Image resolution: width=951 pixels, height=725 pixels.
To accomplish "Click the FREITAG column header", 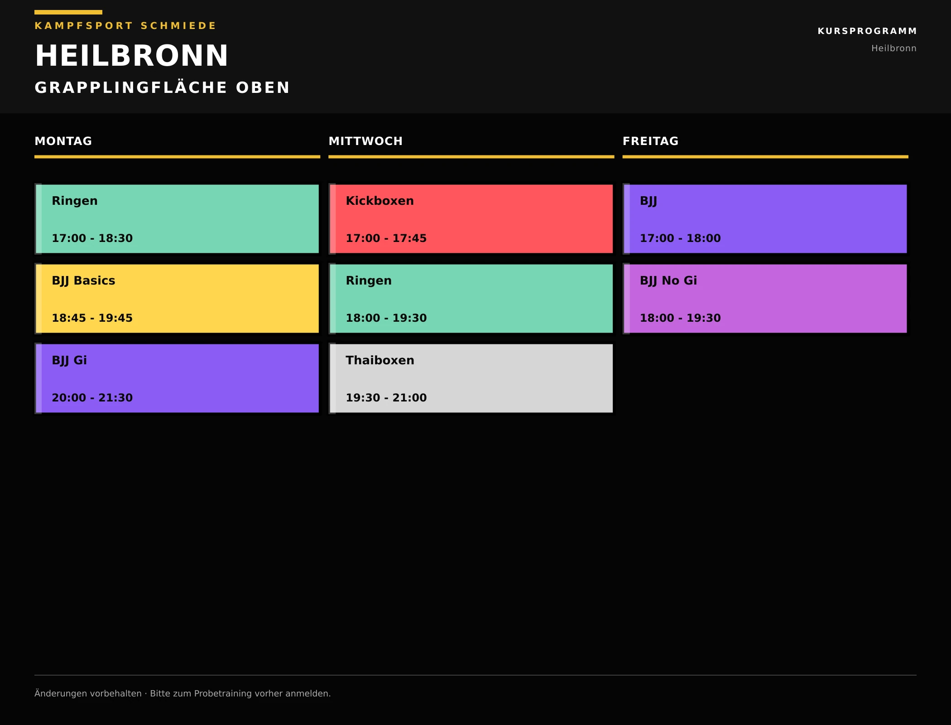I will pos(650,141).
